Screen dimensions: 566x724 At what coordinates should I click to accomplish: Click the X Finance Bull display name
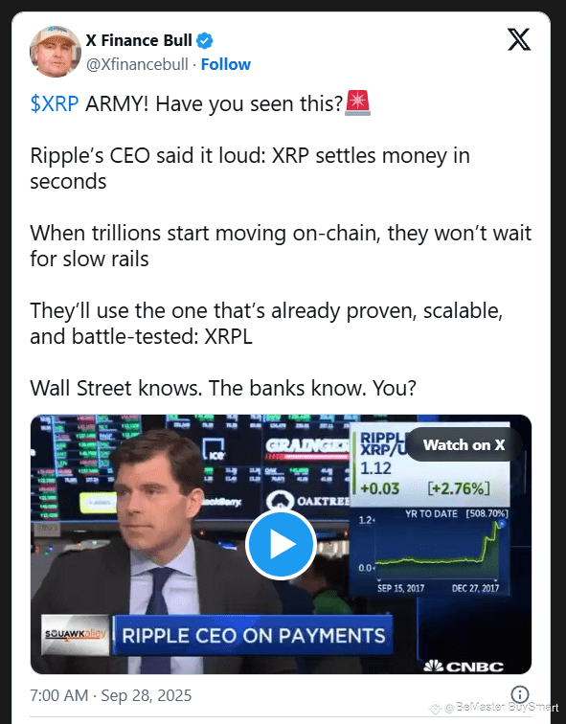pyautogui.click(x=139, y=40)
